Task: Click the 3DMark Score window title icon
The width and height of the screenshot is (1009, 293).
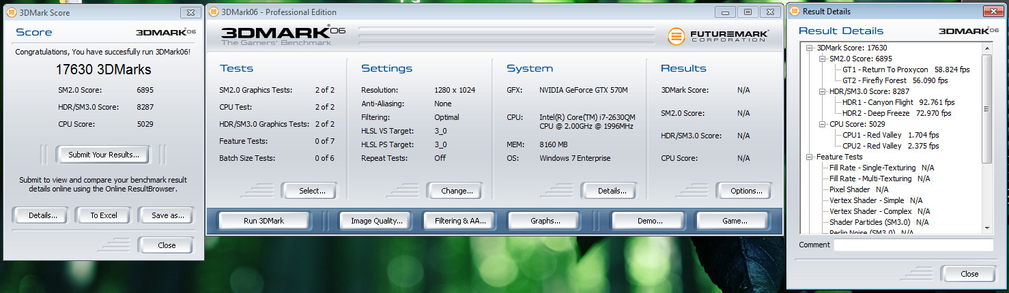Action: 11,12
